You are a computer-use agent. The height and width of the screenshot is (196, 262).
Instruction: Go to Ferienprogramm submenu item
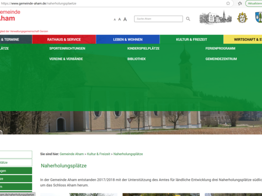pyautogui.click(x=220, y=48)
